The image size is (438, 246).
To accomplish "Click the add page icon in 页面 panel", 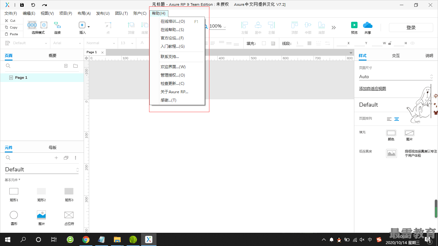I will [x=66, y=66].
